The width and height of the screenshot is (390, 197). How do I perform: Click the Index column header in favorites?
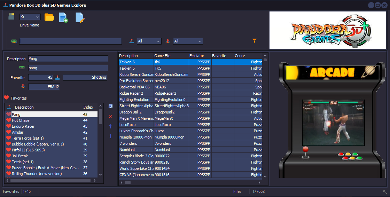click(89, 107)
